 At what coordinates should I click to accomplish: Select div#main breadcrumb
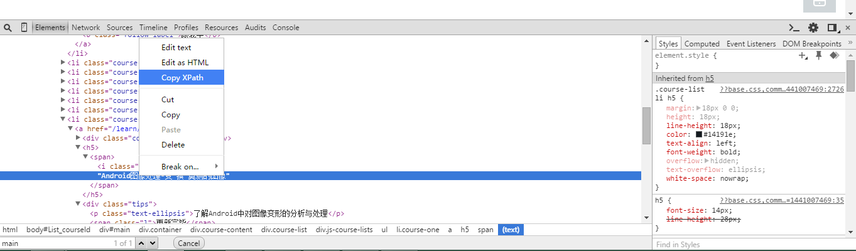click(114, 230)
